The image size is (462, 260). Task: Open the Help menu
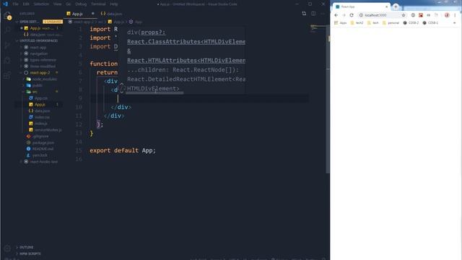pyautogui.click(x=114, y=4)
